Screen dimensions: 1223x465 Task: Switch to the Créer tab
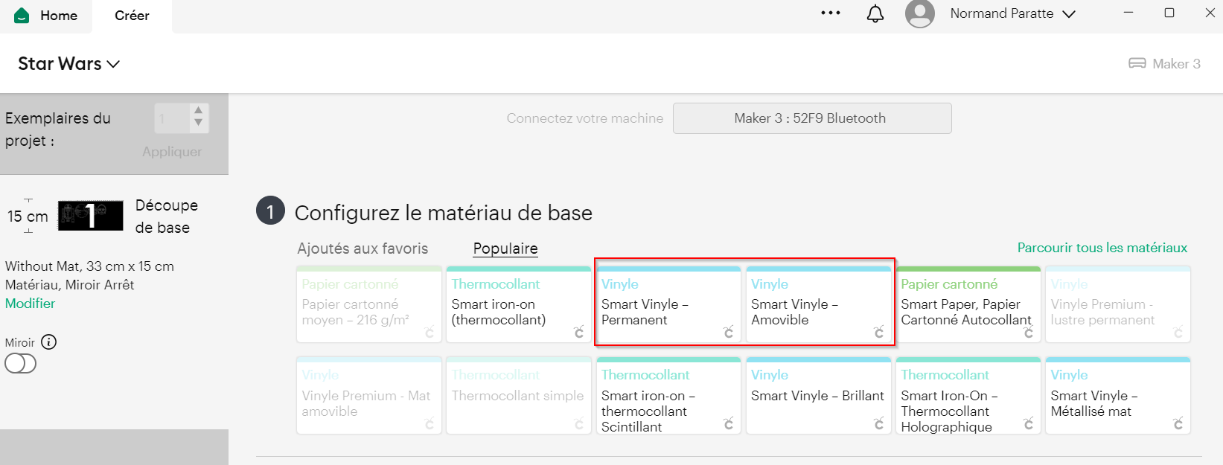click(x=132, y=16)
